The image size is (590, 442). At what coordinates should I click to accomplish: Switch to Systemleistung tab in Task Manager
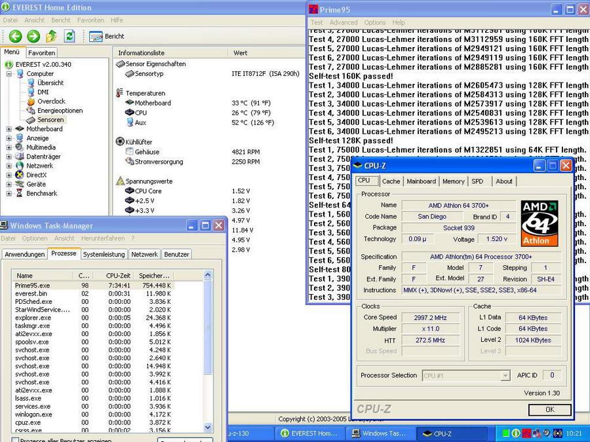(x=104, y=254)
